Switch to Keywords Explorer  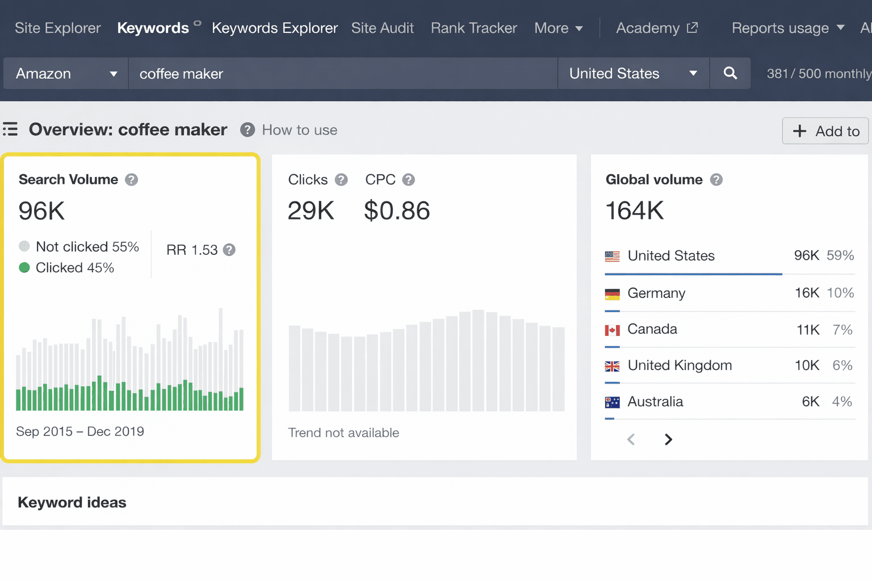(275, 28)
